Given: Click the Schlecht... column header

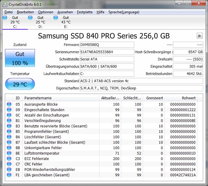Looking at the screenshot, I should (132, 98).
